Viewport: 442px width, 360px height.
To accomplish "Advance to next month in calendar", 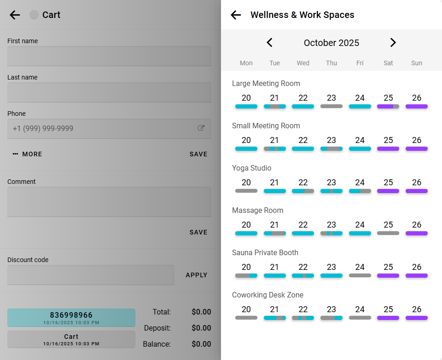I will point(393,43).
